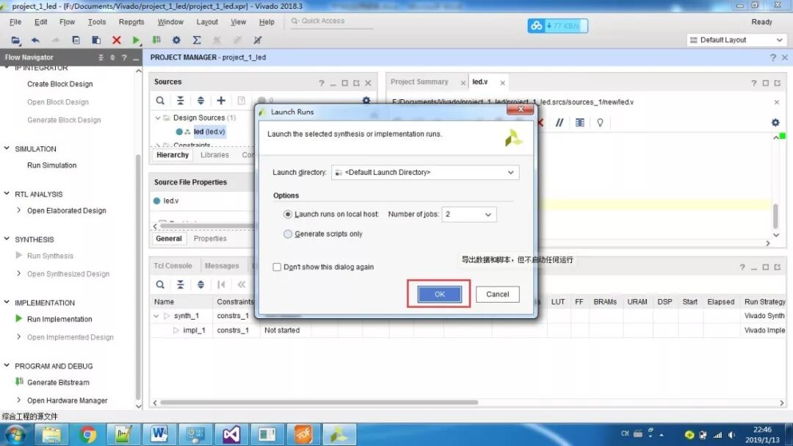Viewport: 793px width, 446px height.
Task: Click the Quick Access search field
Action: coord(331,21)
